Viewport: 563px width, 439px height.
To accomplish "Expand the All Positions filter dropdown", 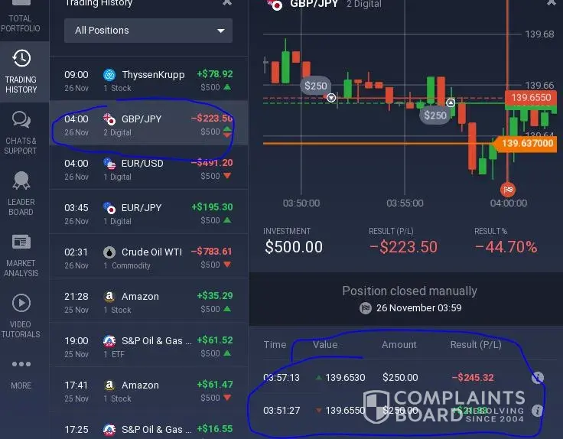I will pyautogui.click(x=148, y=31).
